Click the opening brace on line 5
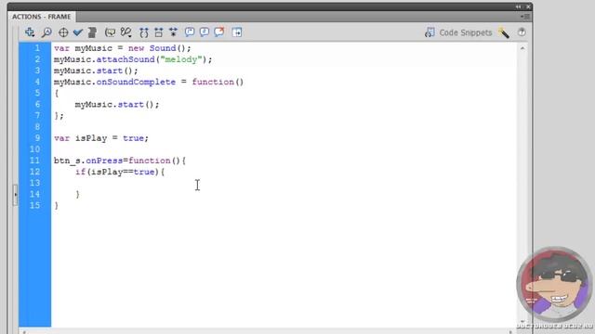 click(56, 93)
